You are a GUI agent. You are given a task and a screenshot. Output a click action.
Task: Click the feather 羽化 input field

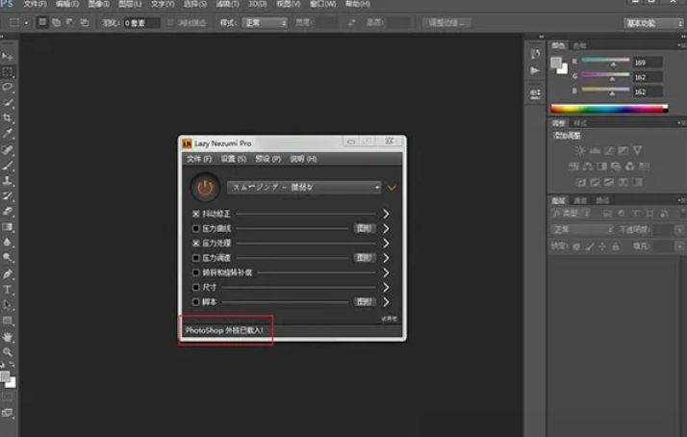(141, 23)
